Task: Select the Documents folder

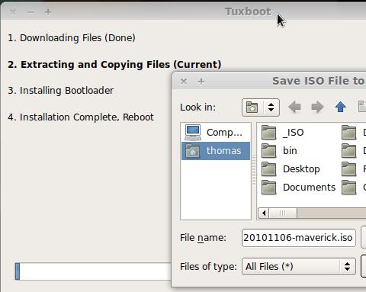Action: pyautogui.click(x=298, y=188)
